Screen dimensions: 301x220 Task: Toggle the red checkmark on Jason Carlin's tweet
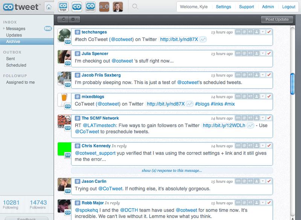269,181
